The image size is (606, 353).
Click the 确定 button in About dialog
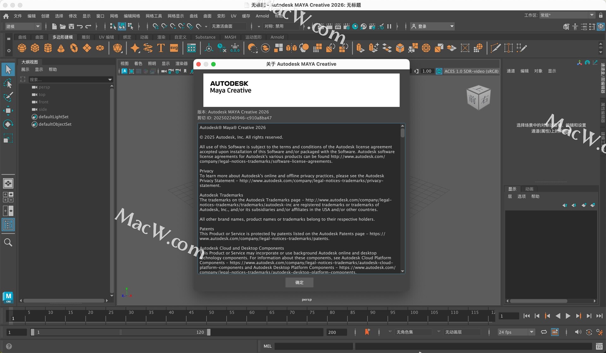coord(299,282)
